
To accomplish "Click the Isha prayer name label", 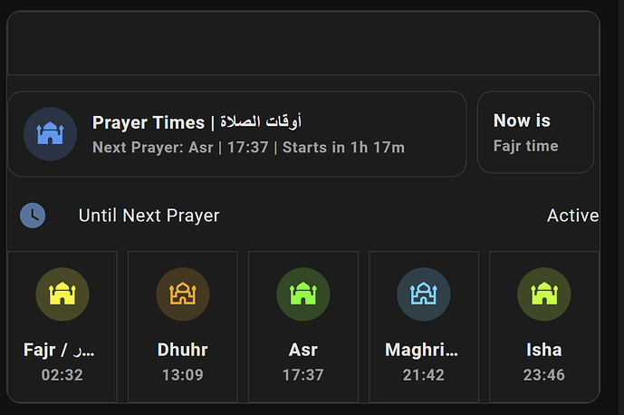I will coord(543,350).
